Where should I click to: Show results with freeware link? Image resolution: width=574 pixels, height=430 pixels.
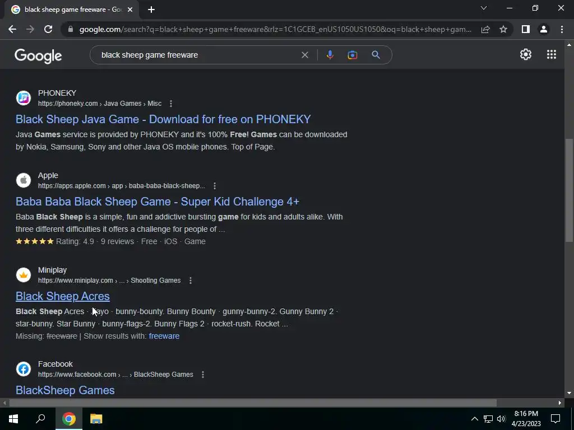click(x=164, y=336)
